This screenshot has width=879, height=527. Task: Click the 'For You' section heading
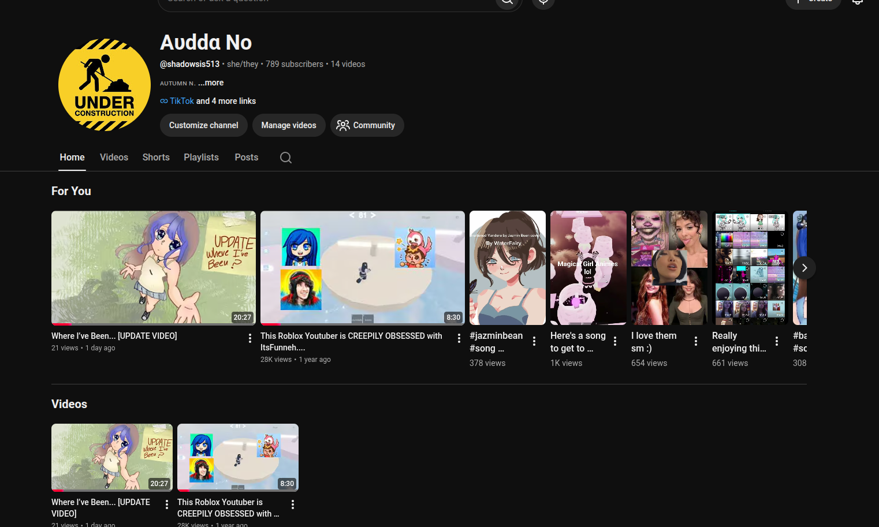(x=71, y=191)
